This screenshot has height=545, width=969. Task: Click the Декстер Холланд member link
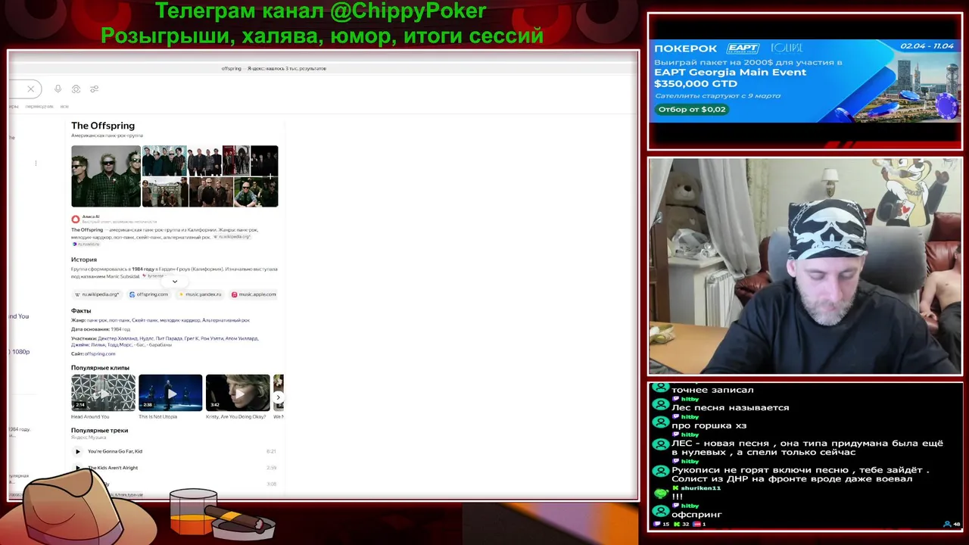pos(117,338)
